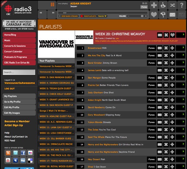Toggle shuffle in the player
The height and width of the screenshot is (169, 187).
(172, 5)
